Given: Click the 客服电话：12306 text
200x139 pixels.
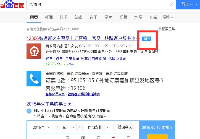Looking at the screenshot, I should [65, 88].
